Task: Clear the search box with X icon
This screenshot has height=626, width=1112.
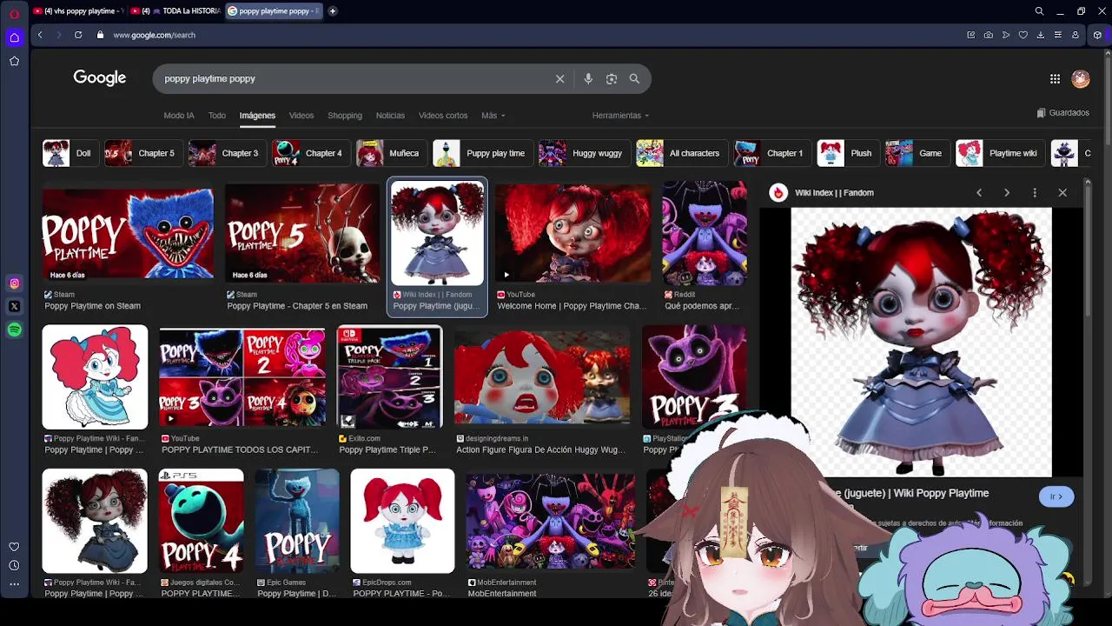Action: point(559,78)
